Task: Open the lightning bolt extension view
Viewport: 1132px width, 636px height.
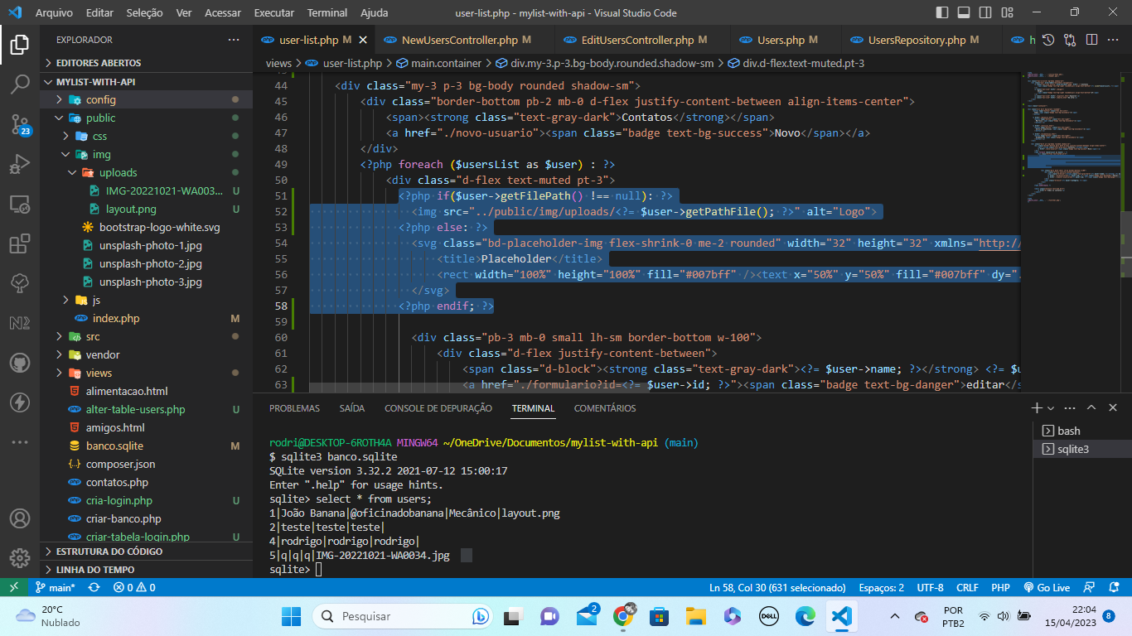Action: (x=20, y=402)
